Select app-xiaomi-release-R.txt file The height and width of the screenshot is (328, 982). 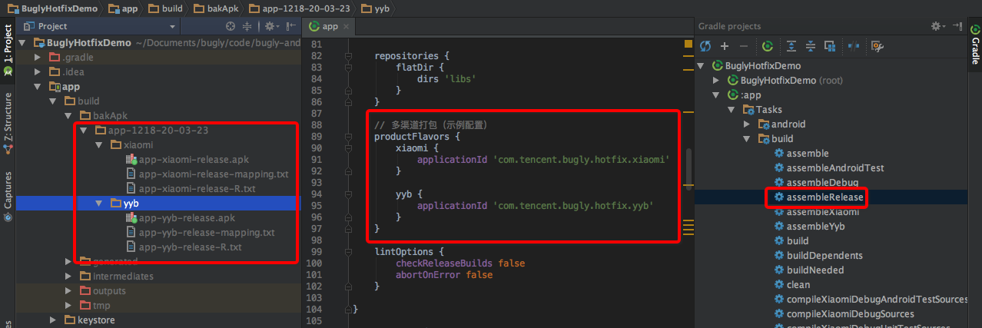191,189
